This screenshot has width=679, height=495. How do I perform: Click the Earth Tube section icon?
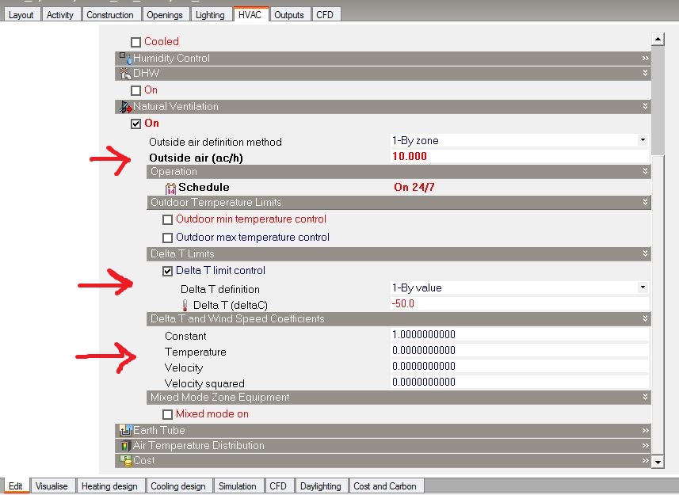[126, 430]
